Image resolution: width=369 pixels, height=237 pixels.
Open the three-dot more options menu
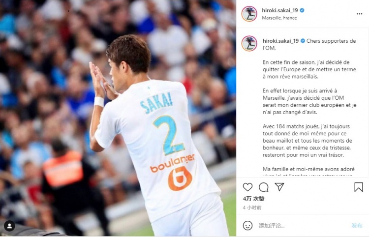(359, 14)
